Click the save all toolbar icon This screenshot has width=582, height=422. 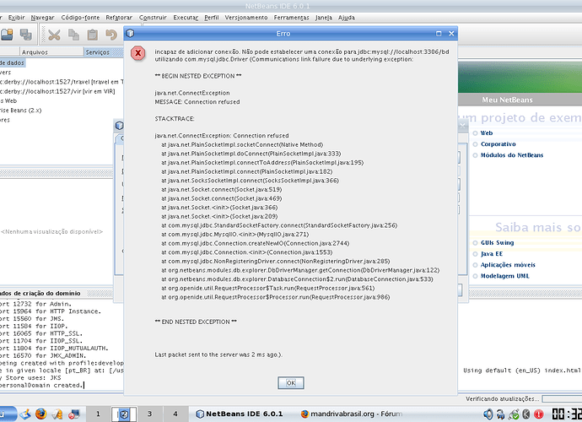[x=25, y=35]
